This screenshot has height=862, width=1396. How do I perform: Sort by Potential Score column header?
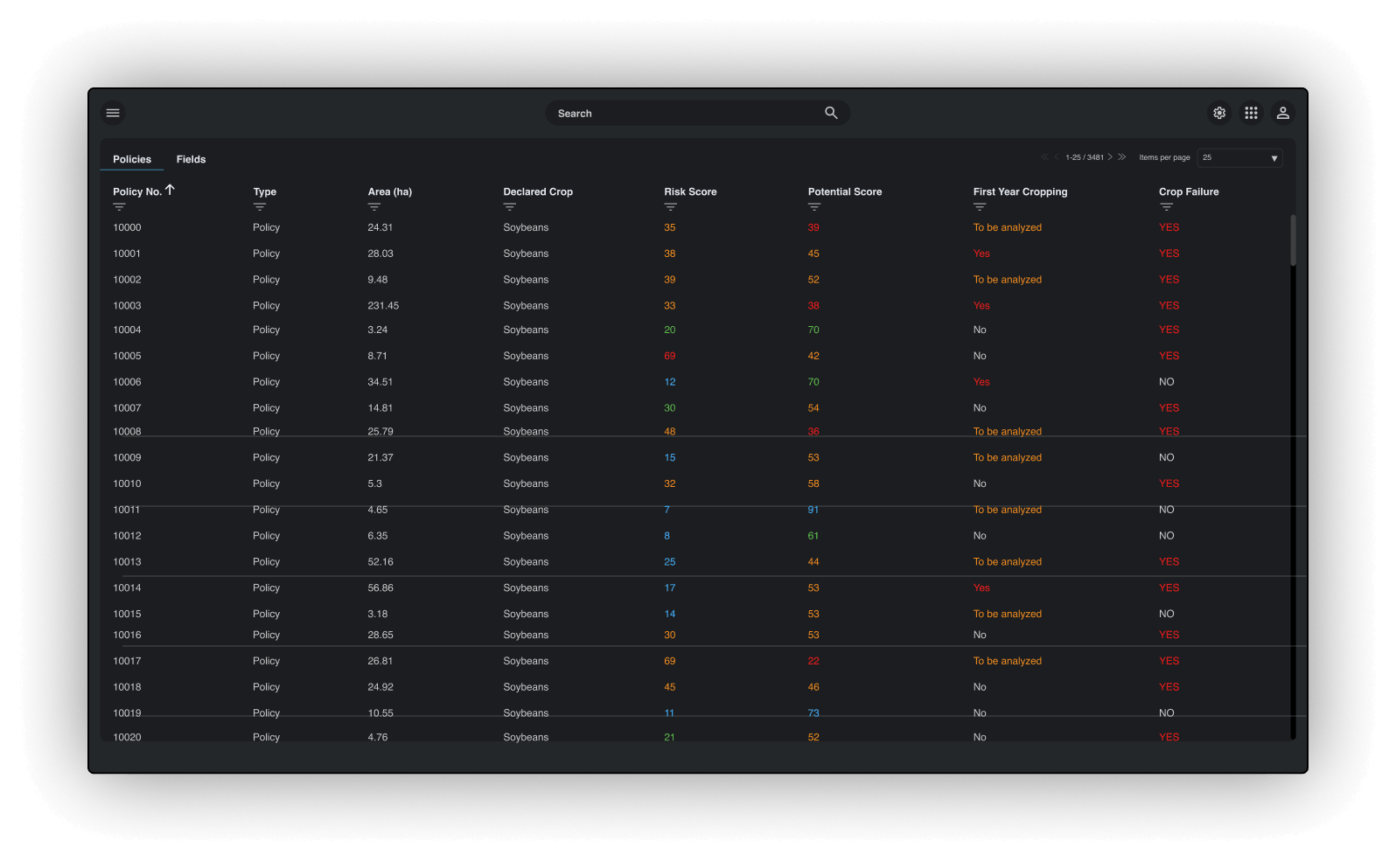[845, 192]
